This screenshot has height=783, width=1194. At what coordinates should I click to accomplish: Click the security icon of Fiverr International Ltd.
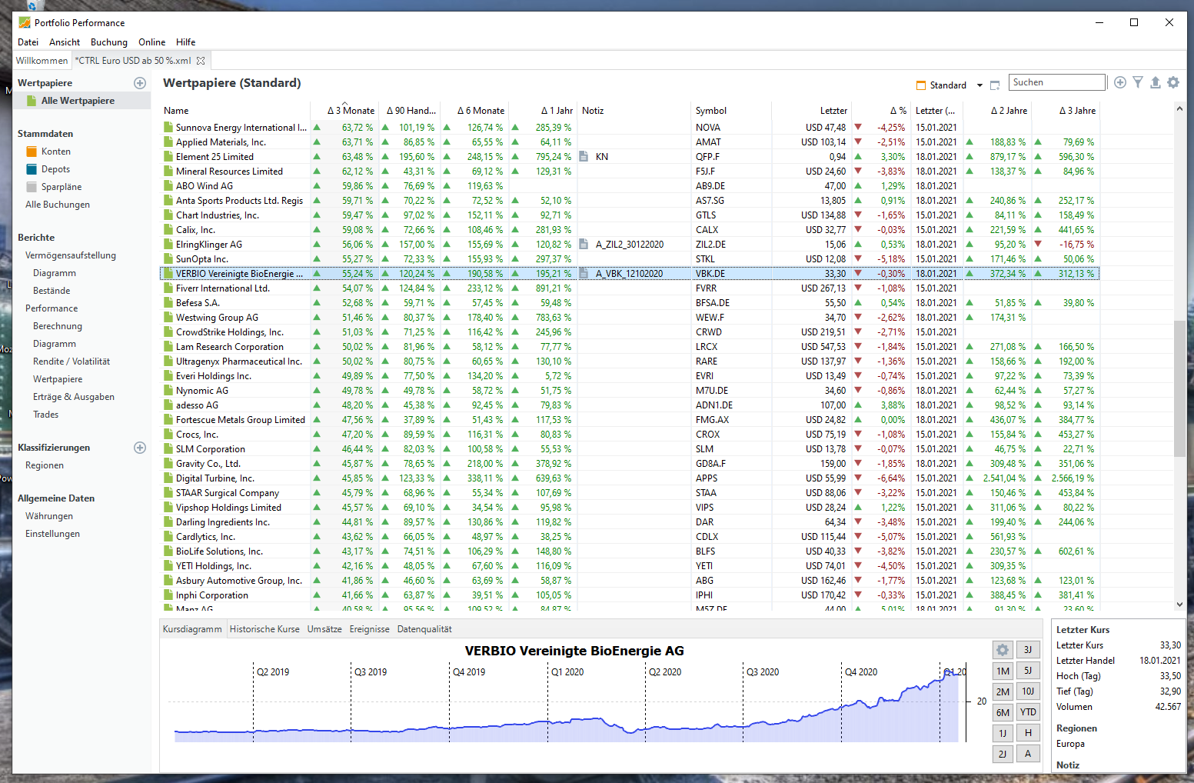click(x=168, y=288)
